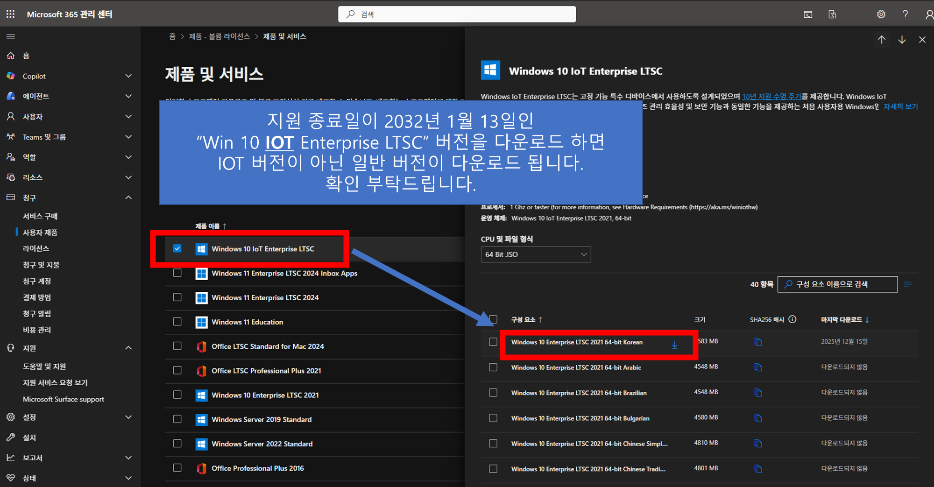Open the help question mark icon

coord(905,14)
